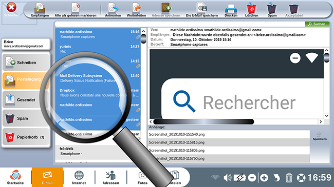Select the Mail Delivery Subsystem message

(98, 78)
